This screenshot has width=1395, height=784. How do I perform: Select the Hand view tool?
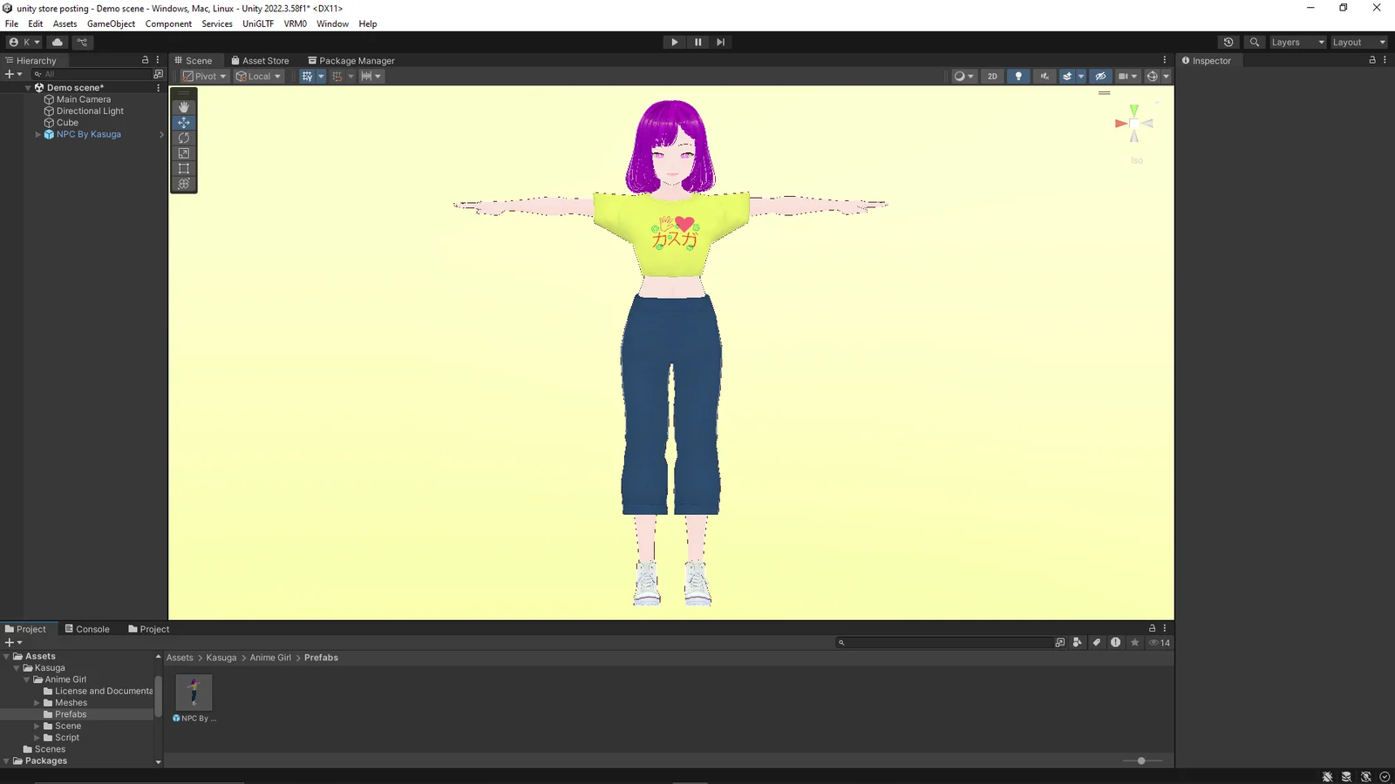tap(183, 106)
